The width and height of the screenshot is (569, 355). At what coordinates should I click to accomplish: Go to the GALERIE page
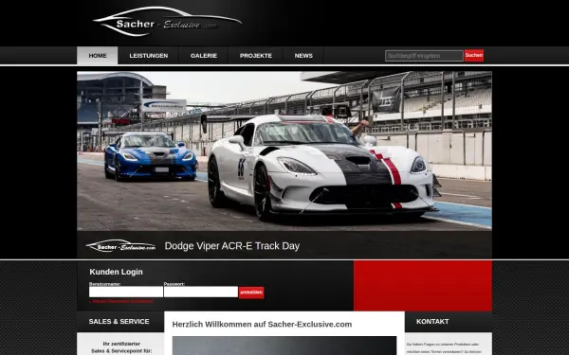click(x=204, y=56)
